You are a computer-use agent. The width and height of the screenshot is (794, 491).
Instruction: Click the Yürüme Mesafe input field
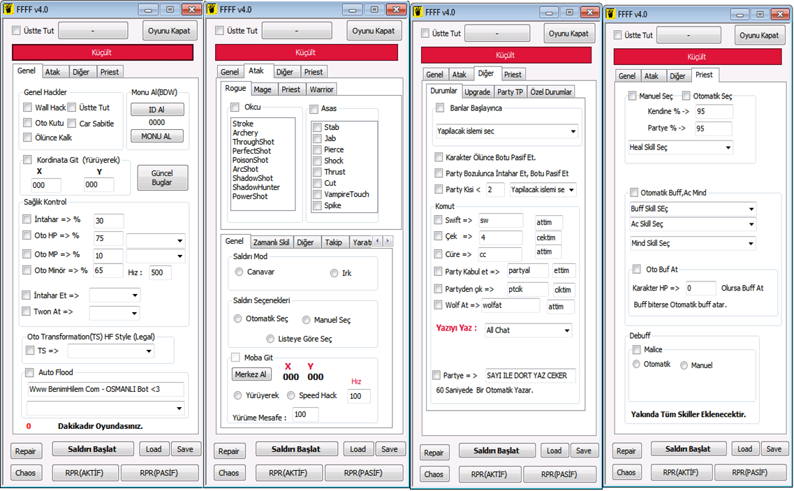tap(305, 414)
